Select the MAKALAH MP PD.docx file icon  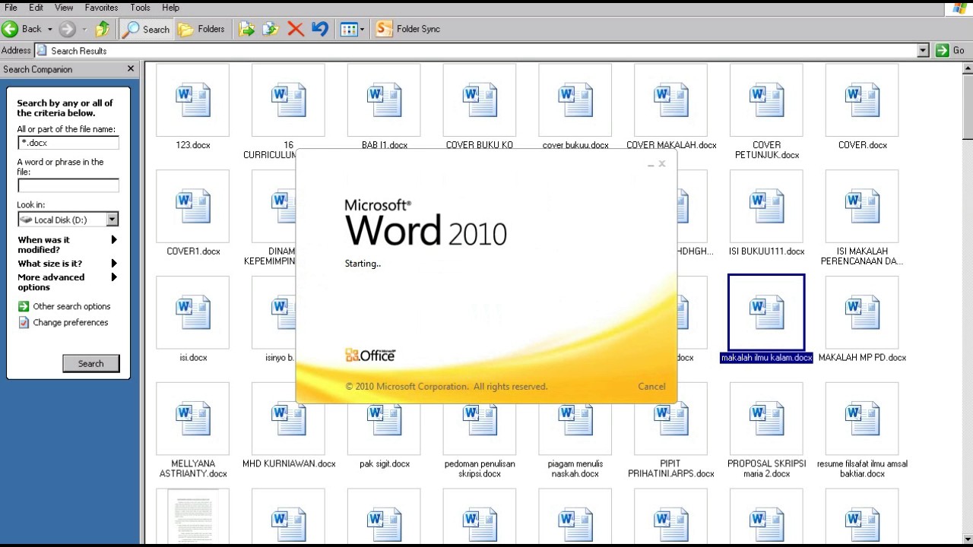pyautogui.click(x=862, y=313)
